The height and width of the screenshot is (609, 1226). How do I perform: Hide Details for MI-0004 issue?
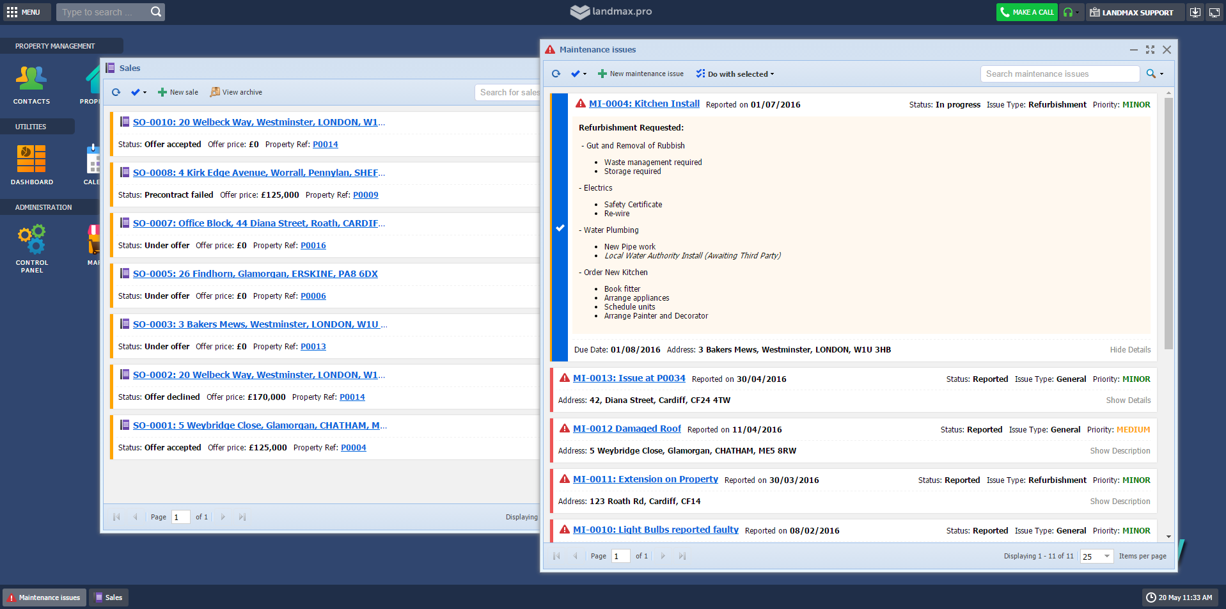[1129, 350]
